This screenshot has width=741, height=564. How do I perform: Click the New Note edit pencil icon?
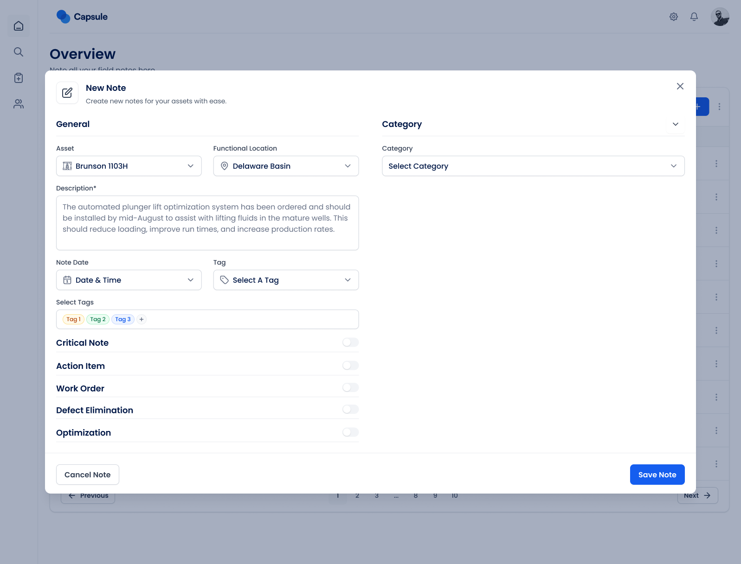tap(67, 93)
